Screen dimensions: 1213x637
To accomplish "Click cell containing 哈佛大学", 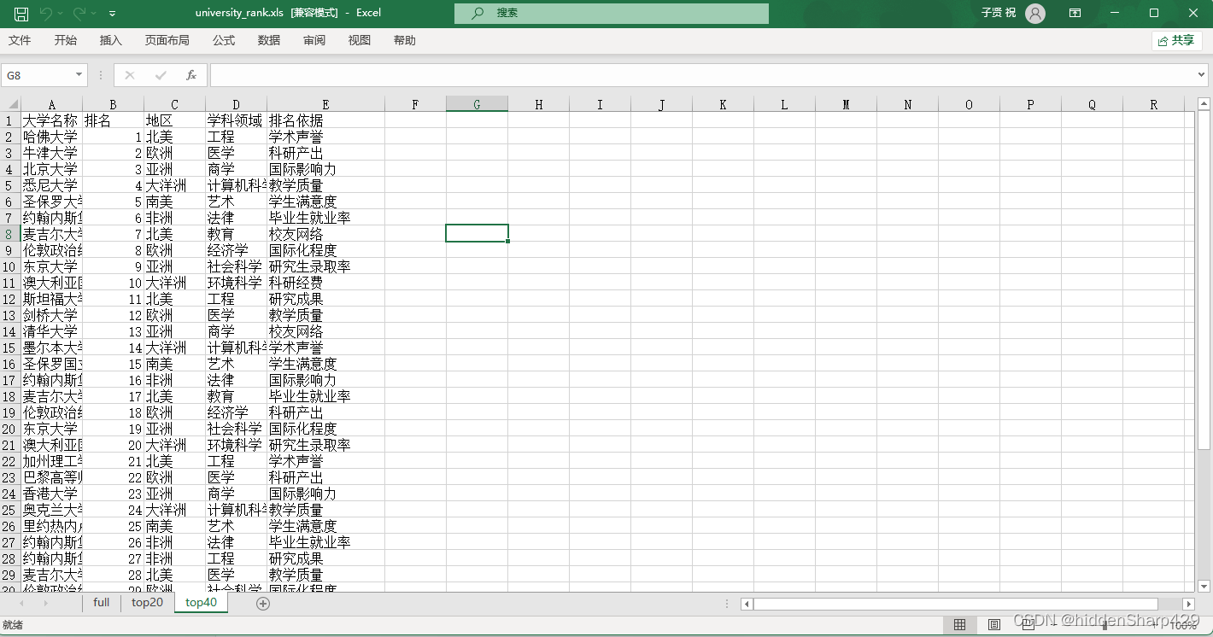I will point(51,137).
